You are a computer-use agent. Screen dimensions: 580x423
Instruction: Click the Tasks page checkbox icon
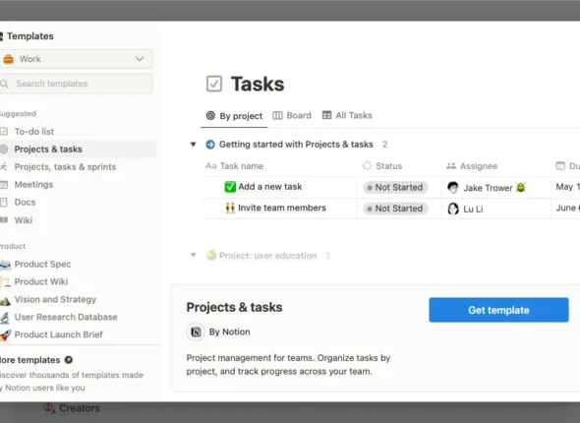coord(213,84)
